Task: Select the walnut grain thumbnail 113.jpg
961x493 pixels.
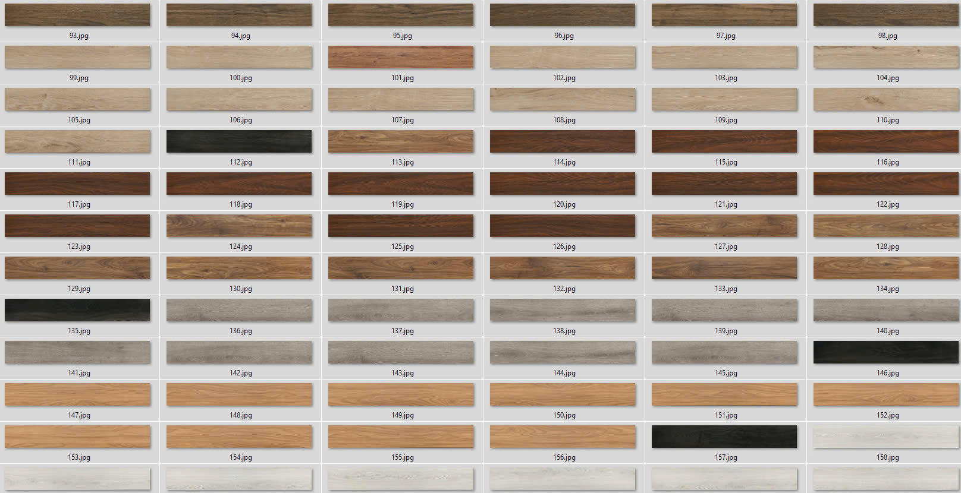Action: (x=401, y=141)
